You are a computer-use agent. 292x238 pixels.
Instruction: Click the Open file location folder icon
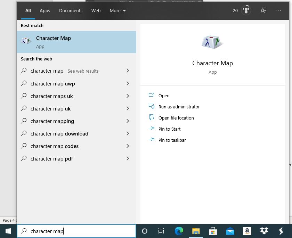[x=152, y=117]
